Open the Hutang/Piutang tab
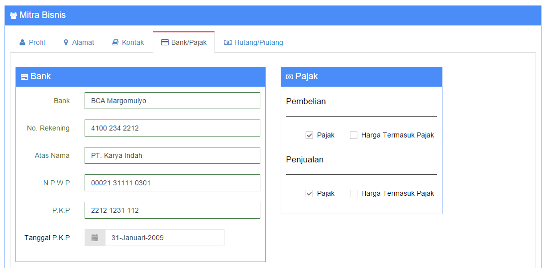The width and height of the screenshot is (547, 268). [253, 42]
